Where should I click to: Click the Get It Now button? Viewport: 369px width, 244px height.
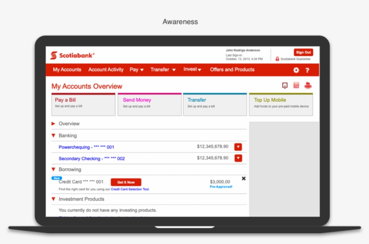click(126, 182)
